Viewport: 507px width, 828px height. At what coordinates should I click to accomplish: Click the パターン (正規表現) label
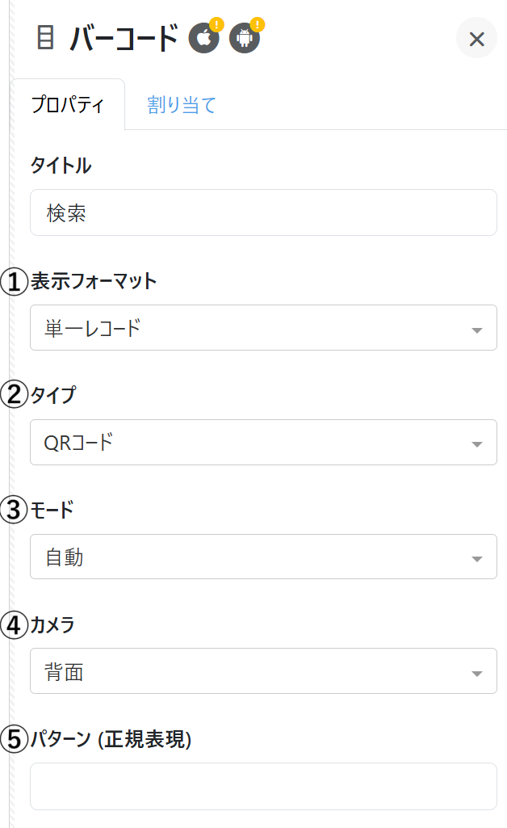[x=111, y=739]
